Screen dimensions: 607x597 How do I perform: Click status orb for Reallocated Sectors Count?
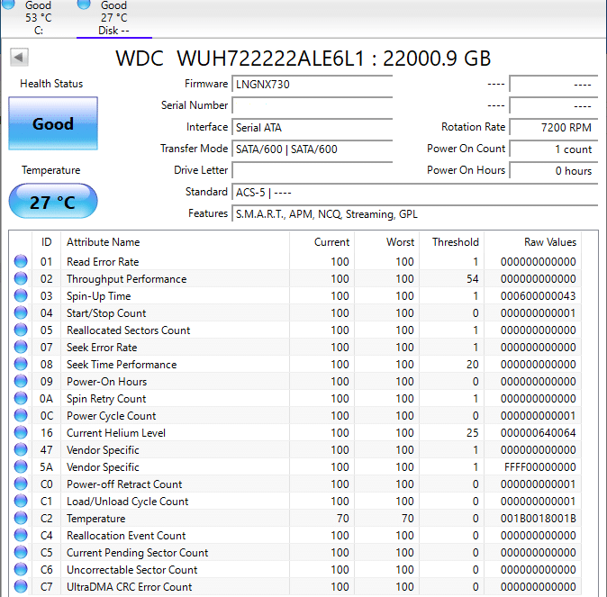(x=21, y=330)
